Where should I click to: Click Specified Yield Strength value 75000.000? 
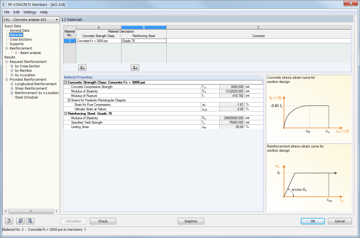(x=232, y=122)
